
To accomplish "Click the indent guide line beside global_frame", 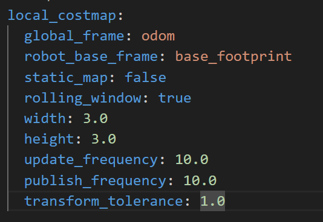I will pyautogui.click(x=8, y=36).
